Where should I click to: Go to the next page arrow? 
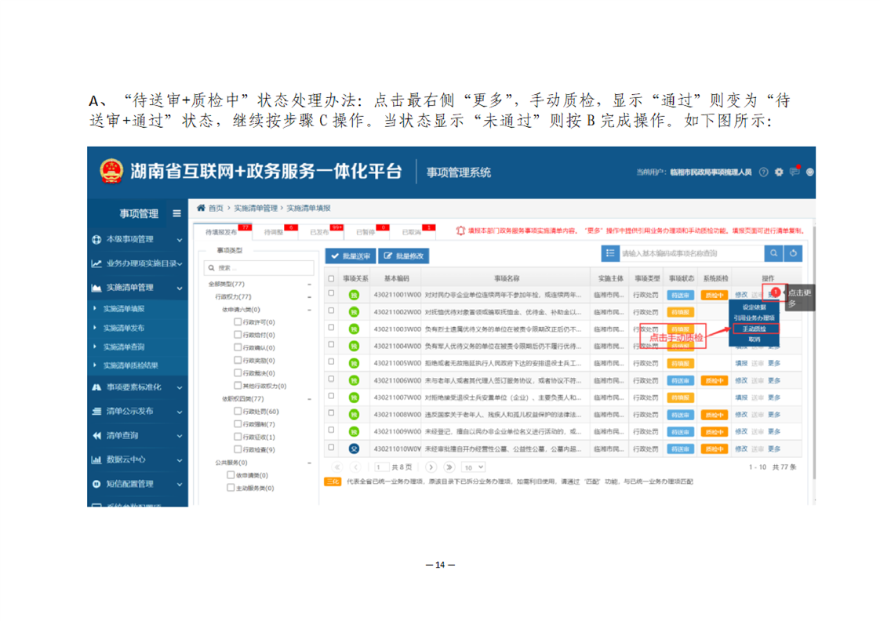tap(431, 467)
